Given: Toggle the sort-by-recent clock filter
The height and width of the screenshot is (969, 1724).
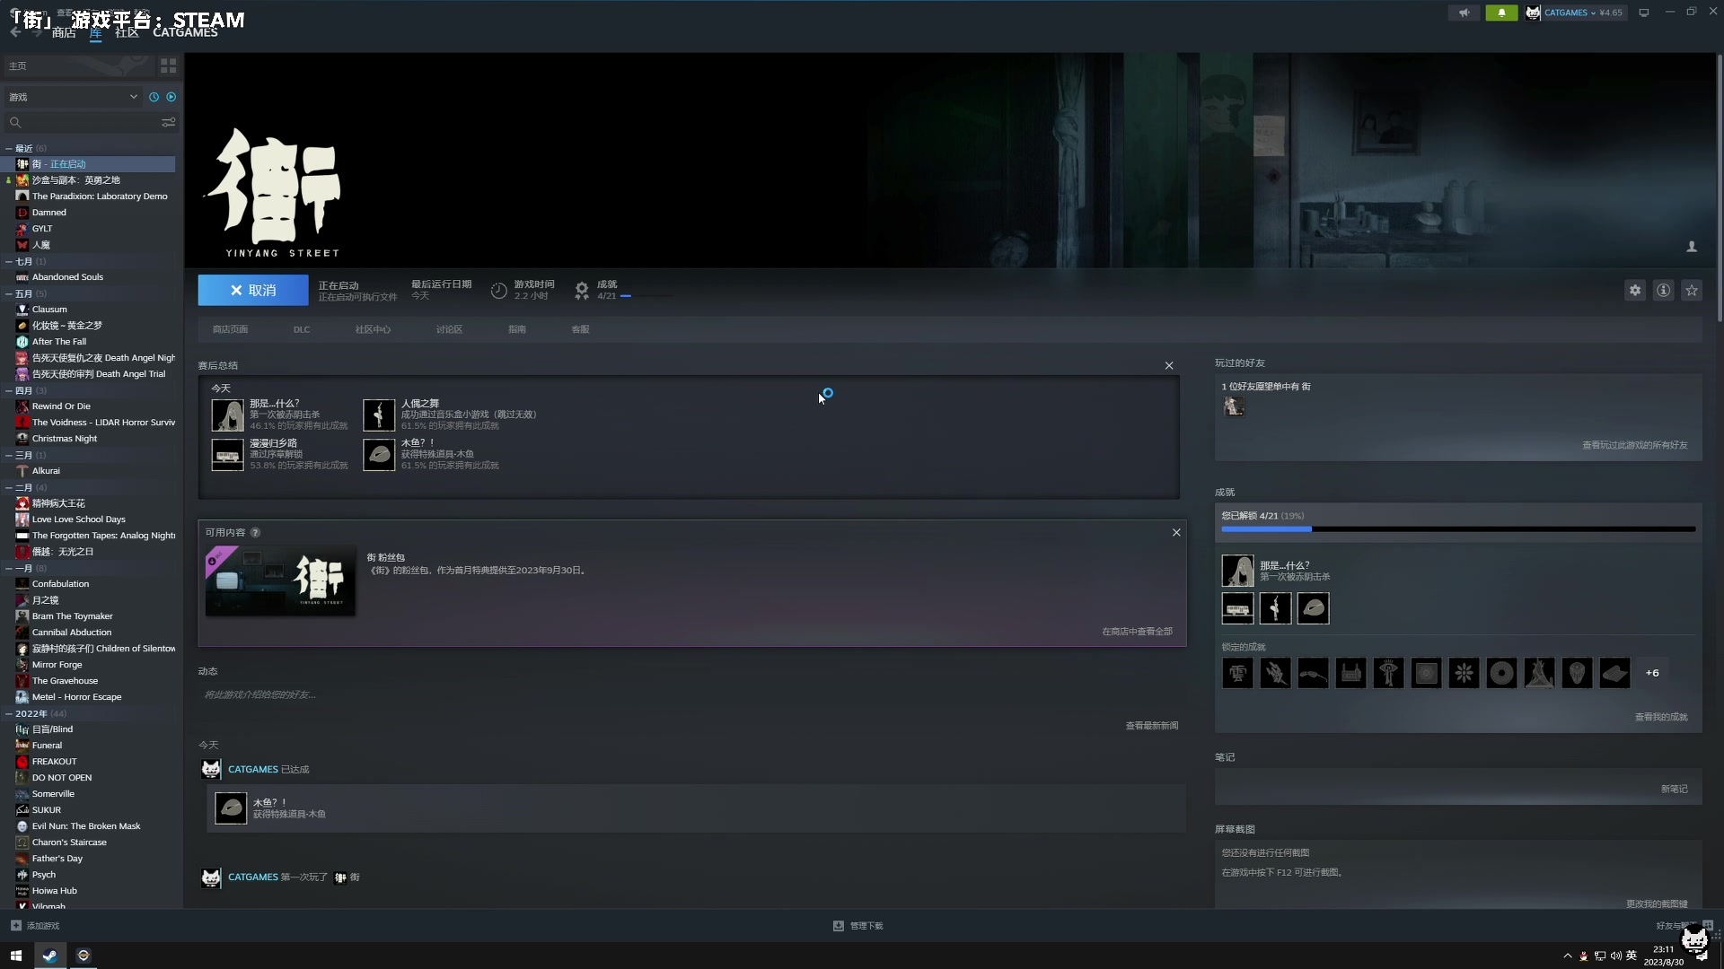Looking at the screenshot, I should [x=154, y=97].
